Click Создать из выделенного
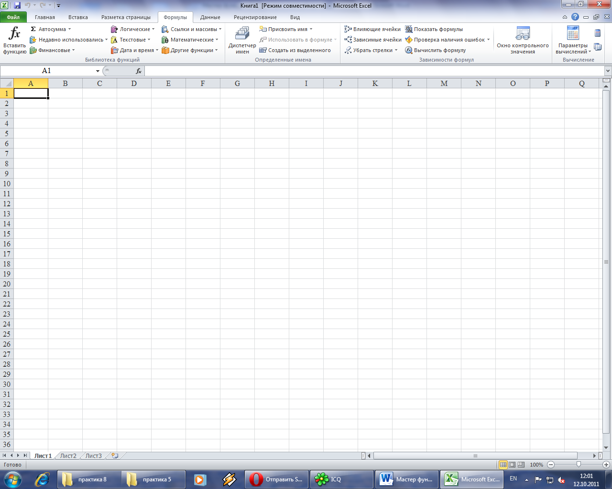 [295, 50]
